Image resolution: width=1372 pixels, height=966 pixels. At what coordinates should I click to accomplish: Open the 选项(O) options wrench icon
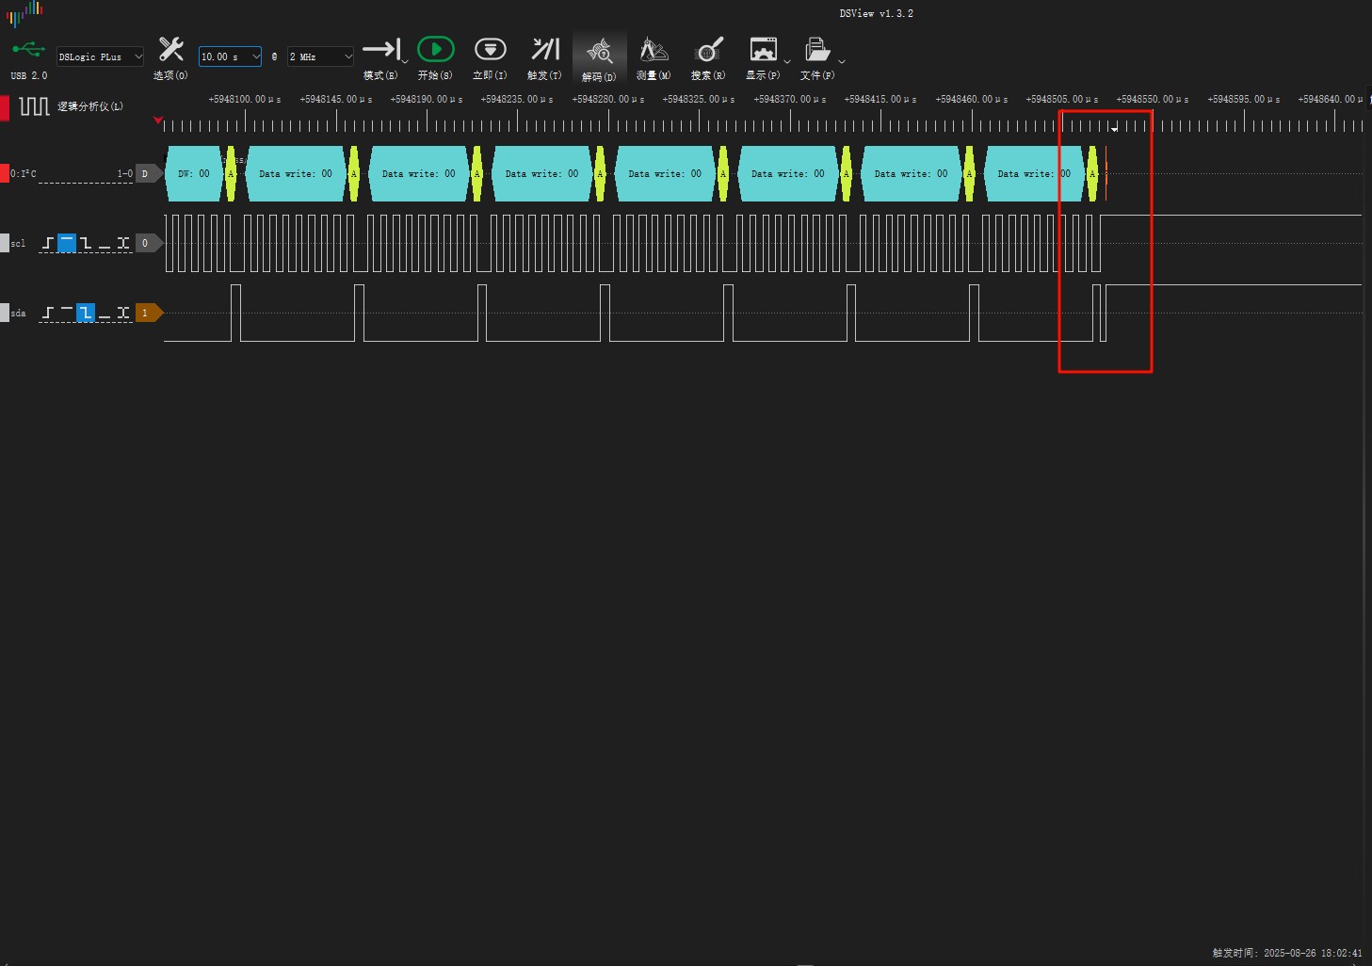tap(170, 50)
